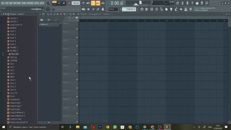Click the question mark help icon
Screen dimensions: 231x130
point(192,3)
